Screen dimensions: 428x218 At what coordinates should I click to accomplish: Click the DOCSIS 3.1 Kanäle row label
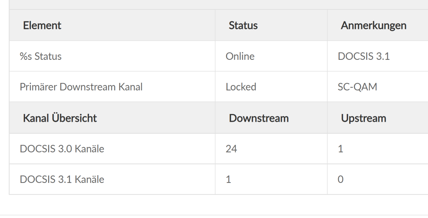point(62,179)
